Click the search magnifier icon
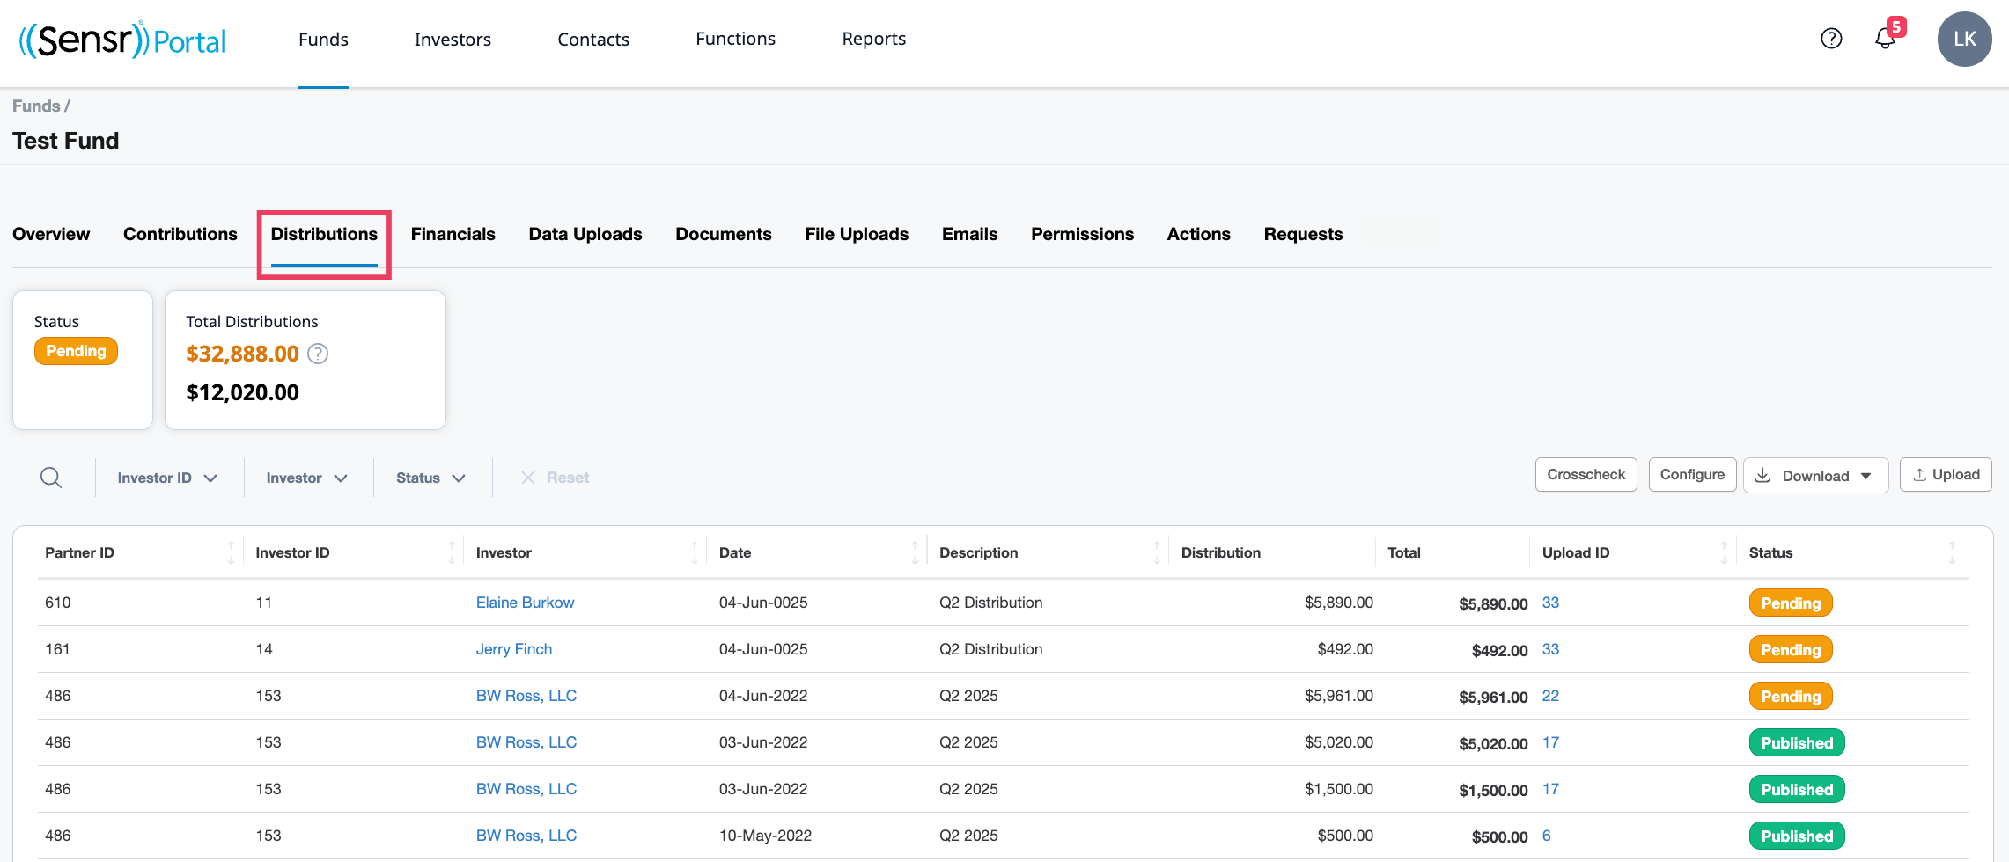This screenshot has height=862, width=2009. [x=51, y=478]
